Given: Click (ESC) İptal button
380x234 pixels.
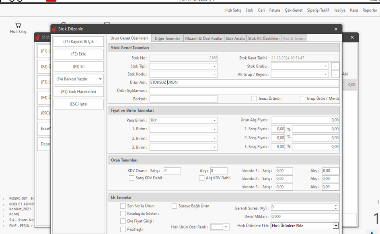Looking at the screenshot, I should [78, 104].
